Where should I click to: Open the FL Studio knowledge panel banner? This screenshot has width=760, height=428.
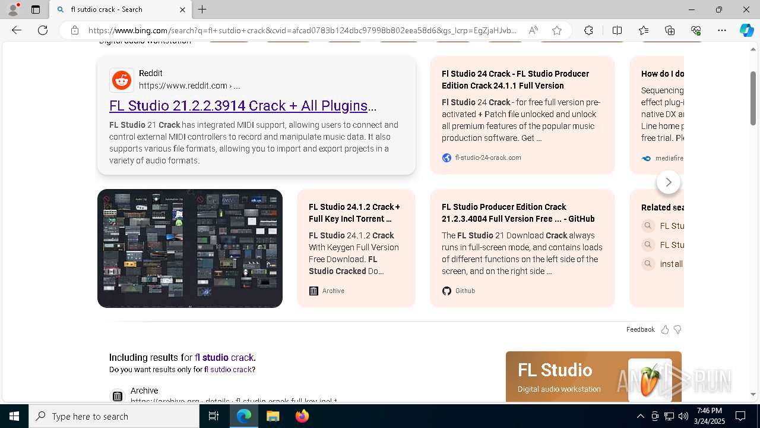(x=594, y=377)
